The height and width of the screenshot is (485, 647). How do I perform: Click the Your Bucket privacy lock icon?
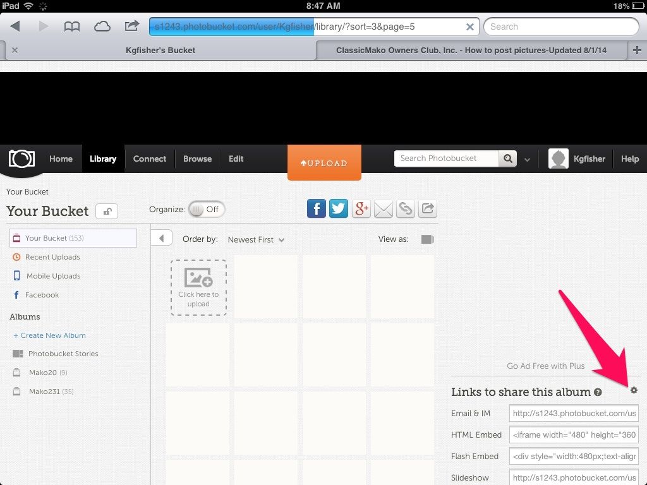pyautogui.click(x=107, y=211)
